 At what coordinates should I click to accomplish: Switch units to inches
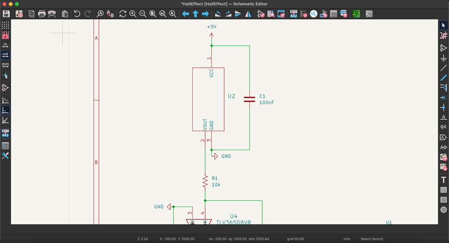5,45
